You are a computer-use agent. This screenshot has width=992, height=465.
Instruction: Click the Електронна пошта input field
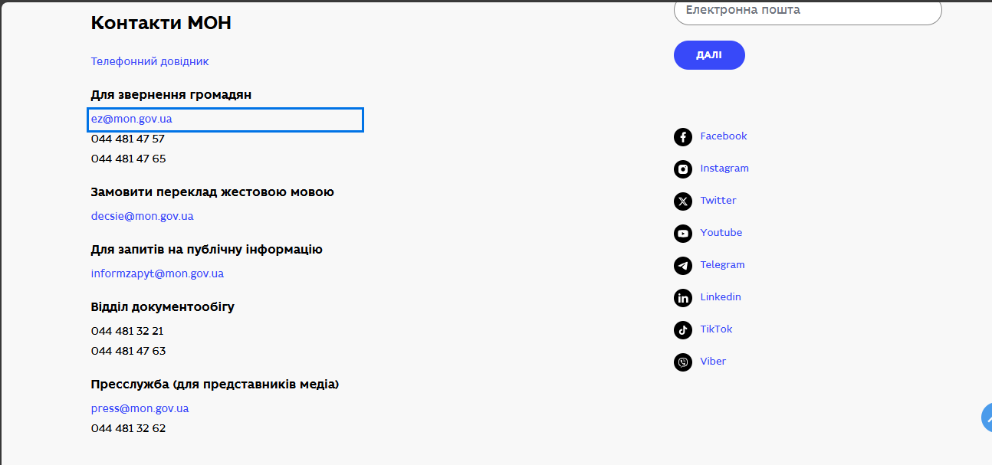(x=806, y=11)
